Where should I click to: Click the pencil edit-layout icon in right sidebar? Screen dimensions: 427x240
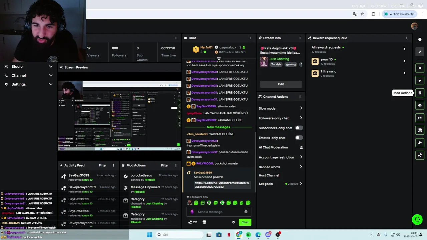[420, 52]
